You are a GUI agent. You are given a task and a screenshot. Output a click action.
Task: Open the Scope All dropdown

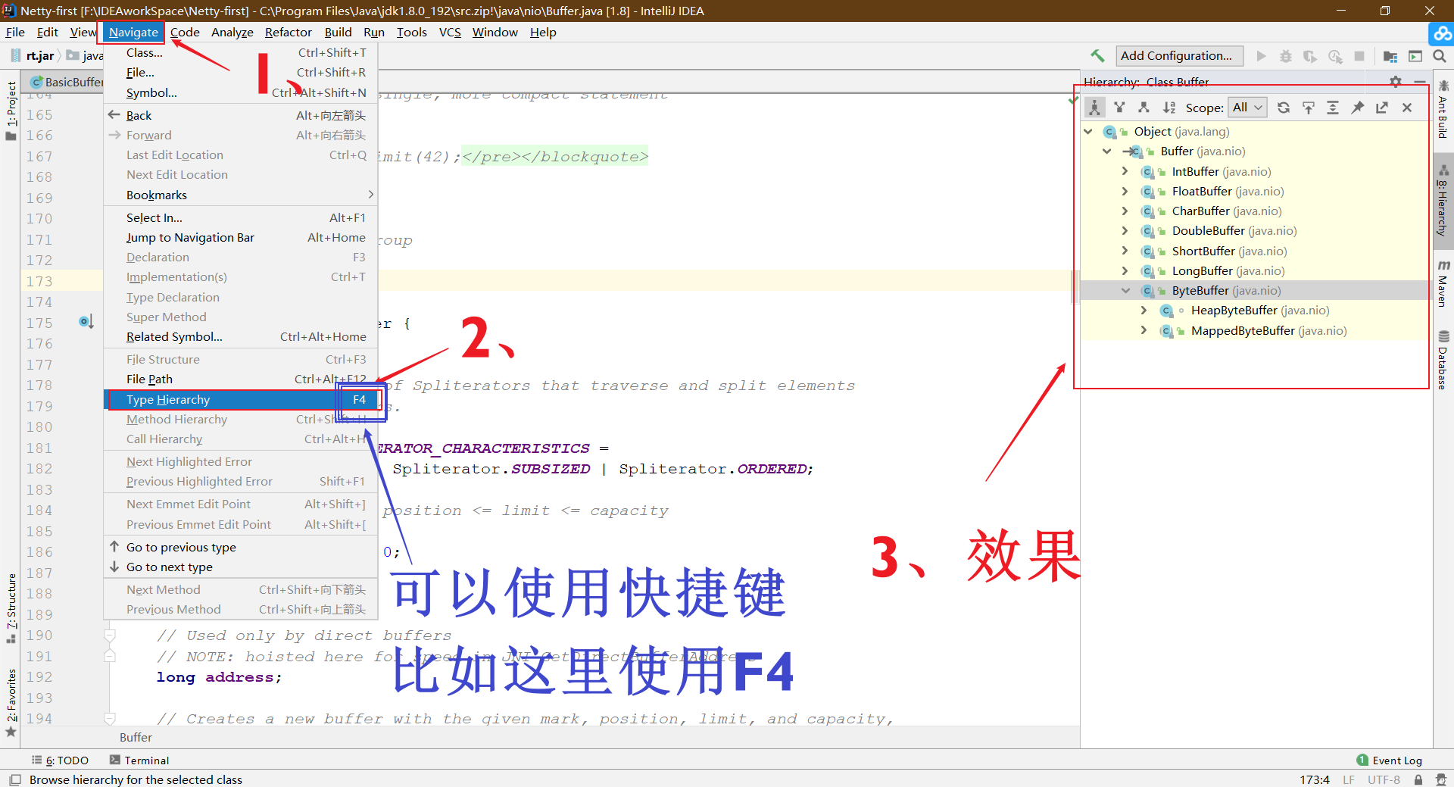(x=1247, y=108)
